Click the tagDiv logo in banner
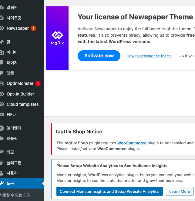 pos(57,38)
